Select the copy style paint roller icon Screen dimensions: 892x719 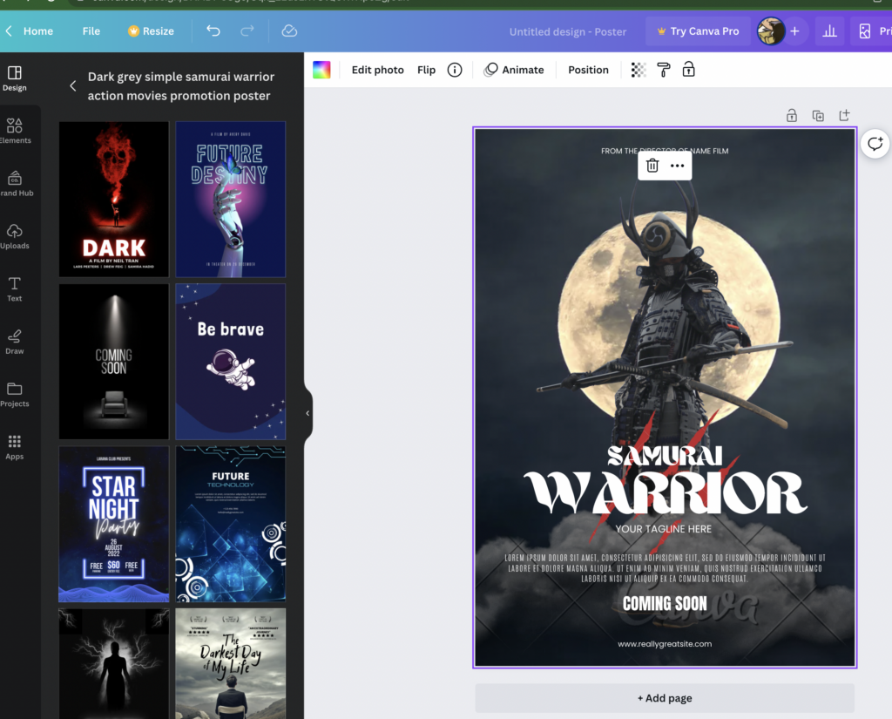click(x=664, y=70)
